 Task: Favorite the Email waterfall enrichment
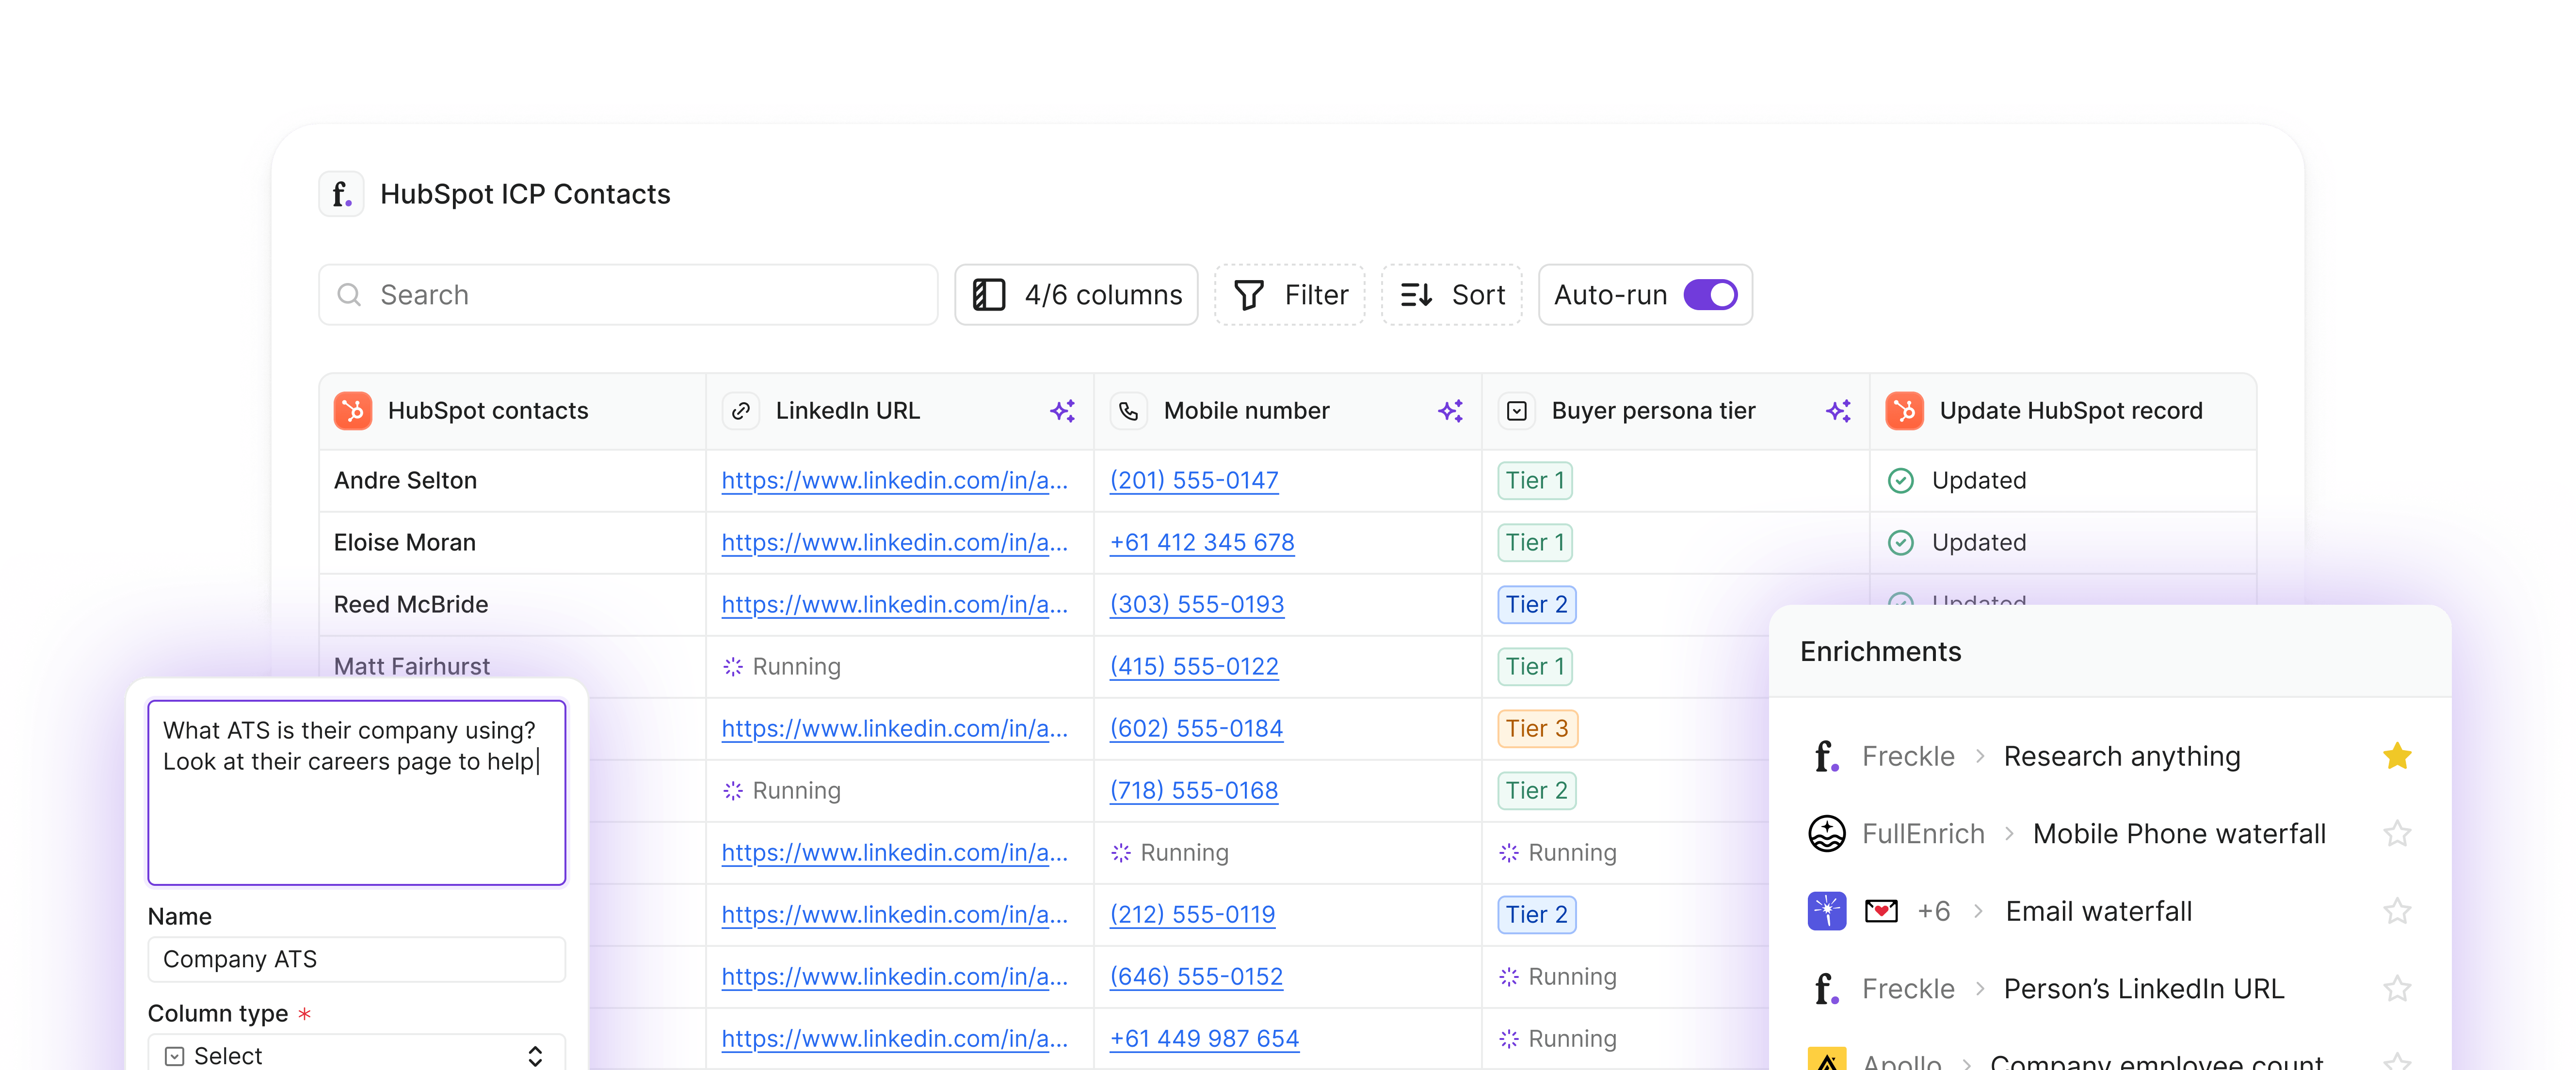pyautogui.click(x=2397, y=911)
